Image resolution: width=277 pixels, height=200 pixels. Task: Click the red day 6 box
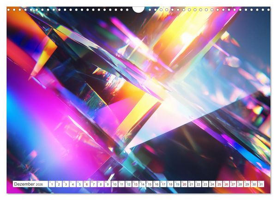coord(87,184)
